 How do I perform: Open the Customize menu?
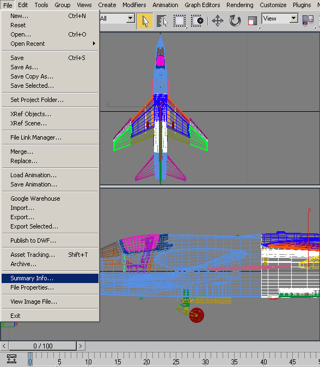[x=273, y=5]
